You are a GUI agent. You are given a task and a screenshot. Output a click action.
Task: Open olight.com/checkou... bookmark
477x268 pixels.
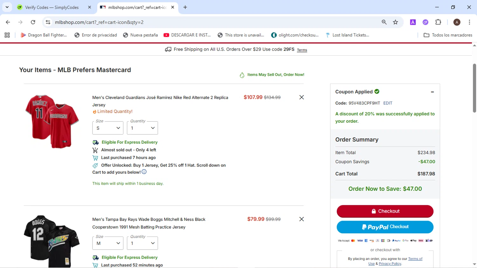pos(295,35)
